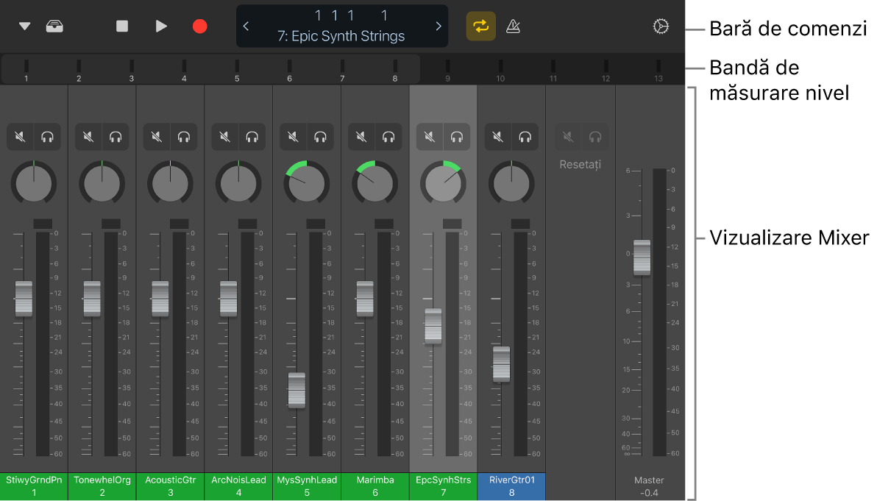The width and height of the screenshot is (877, 501).
Task: Solo the AcousticGtr track with headphone icon
Action: (184, 136)
